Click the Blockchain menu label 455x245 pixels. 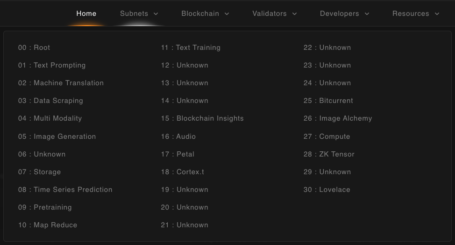pos(200,14)
